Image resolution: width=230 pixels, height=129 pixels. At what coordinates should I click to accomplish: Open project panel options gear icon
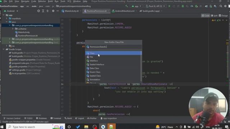click(53, 11)
